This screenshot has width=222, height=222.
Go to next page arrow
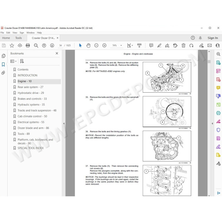(x=52, y=45)
